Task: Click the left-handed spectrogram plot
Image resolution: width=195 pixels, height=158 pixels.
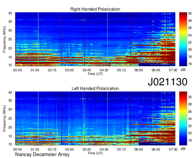Action: [x=95, y=118]
